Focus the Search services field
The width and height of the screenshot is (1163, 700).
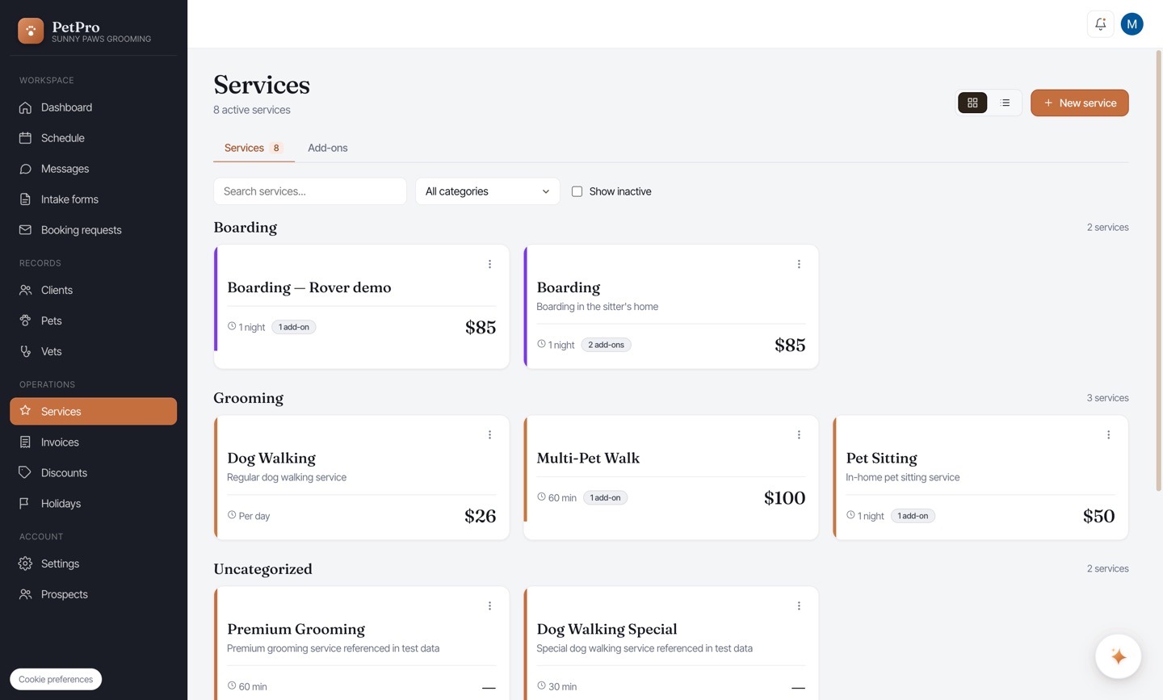(310, 191)
